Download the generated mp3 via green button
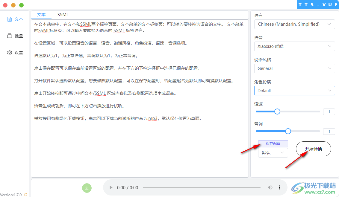 coord(87,188)
